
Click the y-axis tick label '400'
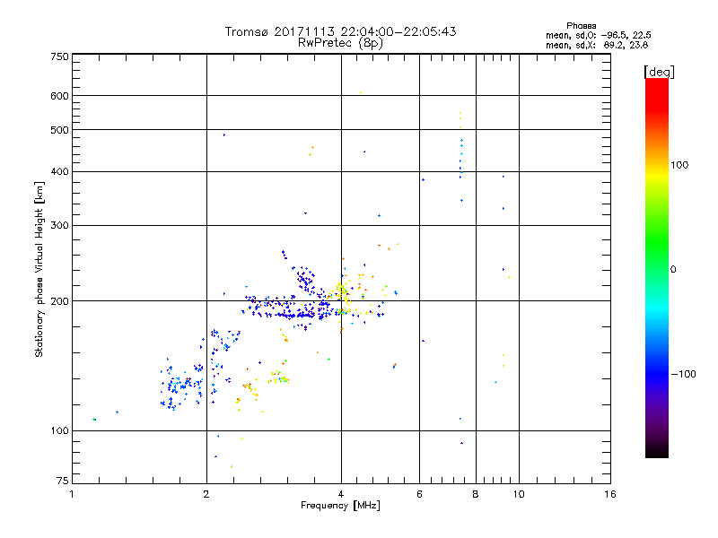pos(59,171)
